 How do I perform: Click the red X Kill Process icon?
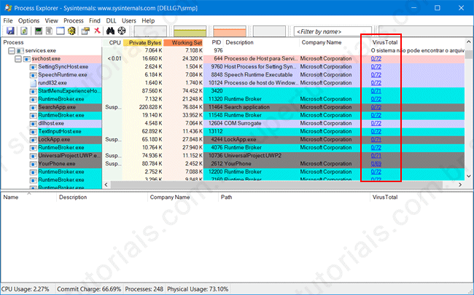click(x=96, y=31)
